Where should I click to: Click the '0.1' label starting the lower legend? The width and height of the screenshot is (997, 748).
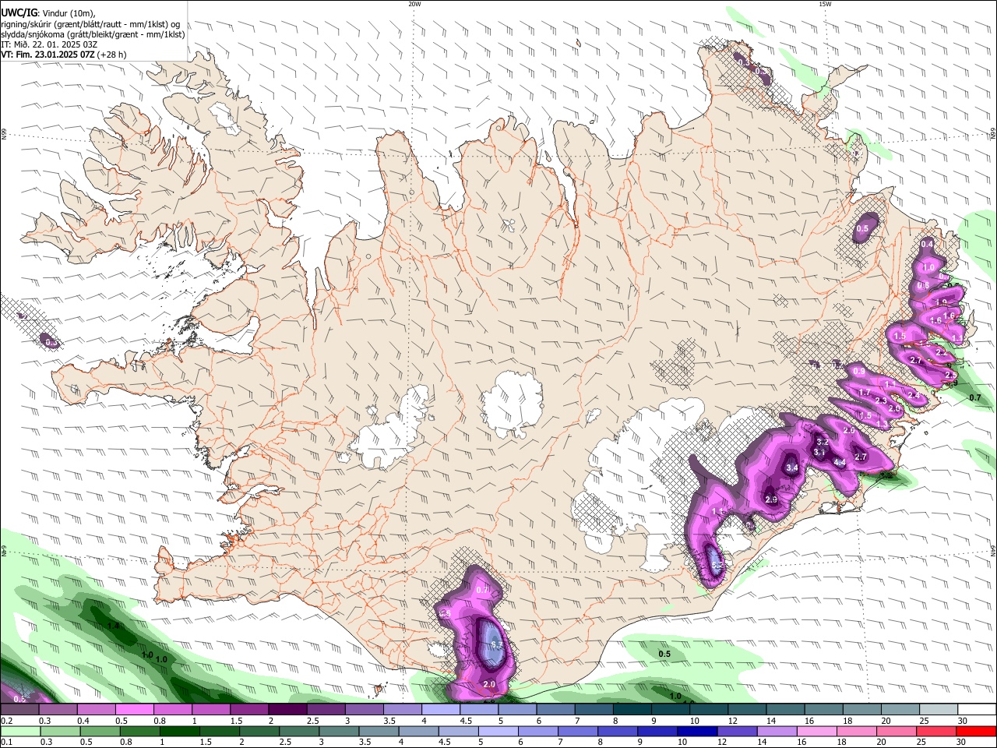click(8, 743)
